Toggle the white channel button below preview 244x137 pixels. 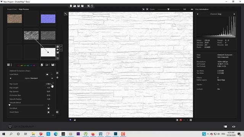(x=177, y=120)
